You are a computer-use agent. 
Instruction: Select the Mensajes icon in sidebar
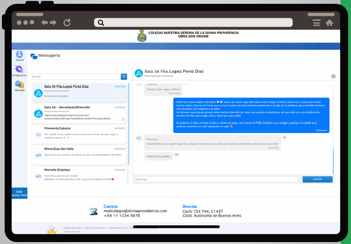pyautogui.click(x=20, y=85)
